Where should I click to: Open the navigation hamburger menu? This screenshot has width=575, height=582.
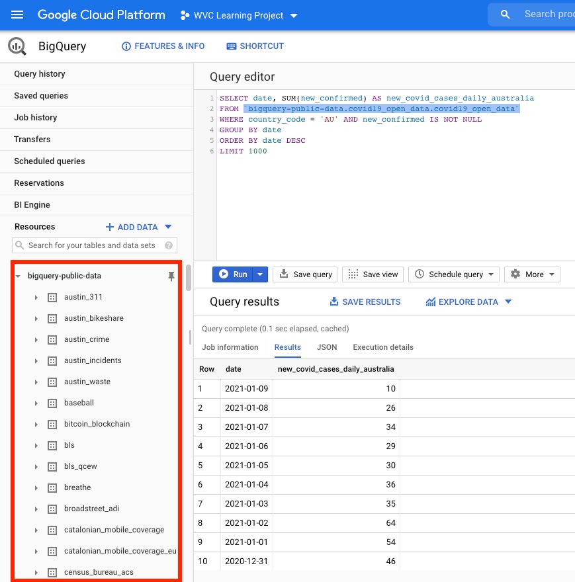tap(17, 15)
